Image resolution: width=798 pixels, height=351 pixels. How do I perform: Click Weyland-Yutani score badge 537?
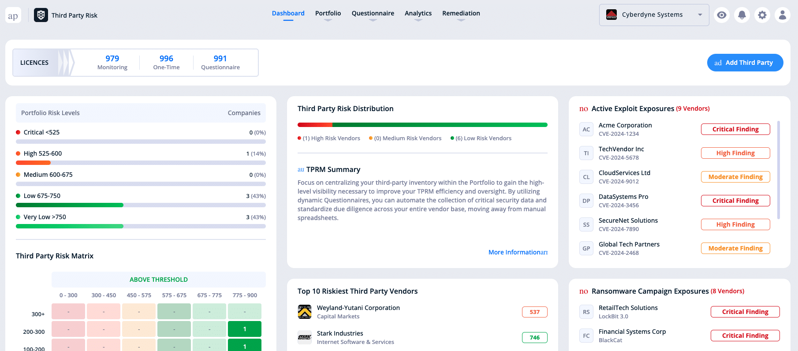click(x=535, y=312)
